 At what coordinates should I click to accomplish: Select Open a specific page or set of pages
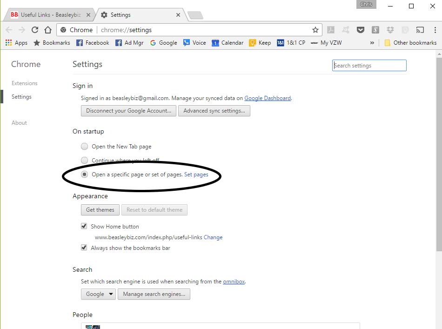click(x=84, y=174)
